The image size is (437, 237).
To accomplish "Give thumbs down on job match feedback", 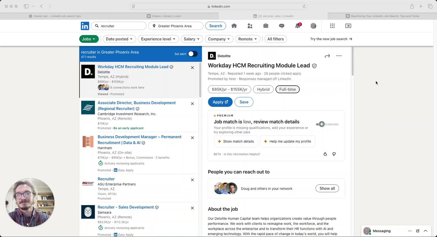I will (334, 154).
